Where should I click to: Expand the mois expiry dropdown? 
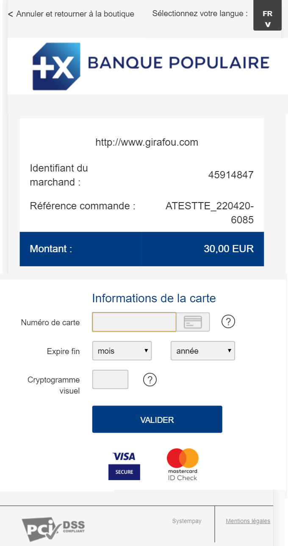pos(122,351)
